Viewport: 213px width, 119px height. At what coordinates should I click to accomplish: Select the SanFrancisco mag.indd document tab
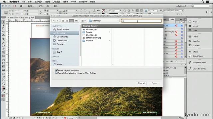22,18
